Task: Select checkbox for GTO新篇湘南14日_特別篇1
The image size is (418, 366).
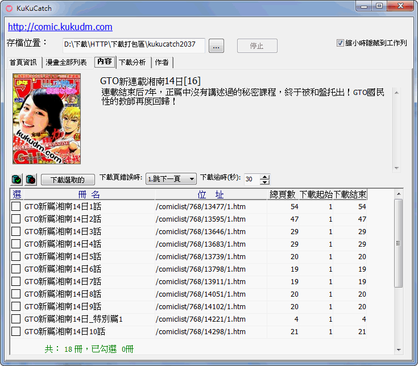Action: (x=16, y=319)
